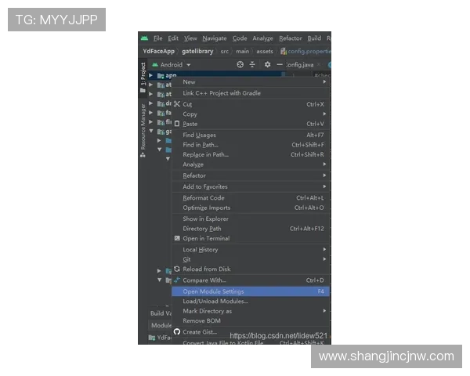Click the Paste clipboard icon
470x376 pixels.
(177, 124)
